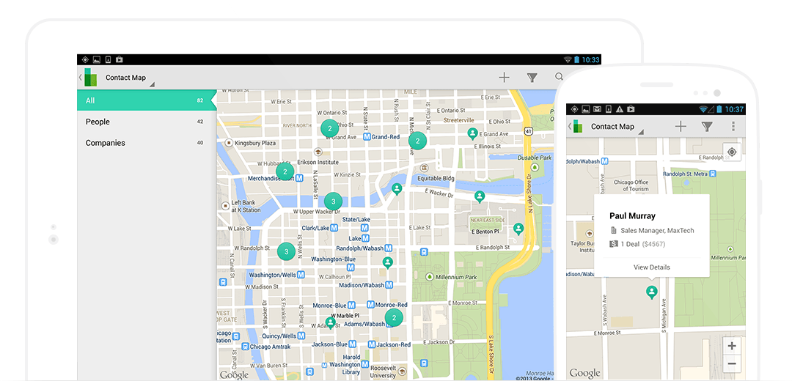Screen dimensions: 792x381
Task: Select the person pin beside E Grand Ave
Action: (x=472, y=134)
